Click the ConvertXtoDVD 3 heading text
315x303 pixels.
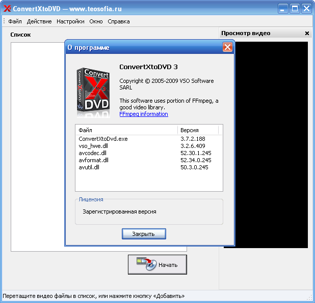click(148, 67)
